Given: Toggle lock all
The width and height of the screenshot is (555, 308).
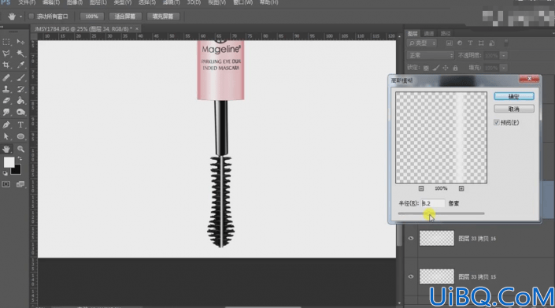Looking at the screenshot, I should pos(456,68).
